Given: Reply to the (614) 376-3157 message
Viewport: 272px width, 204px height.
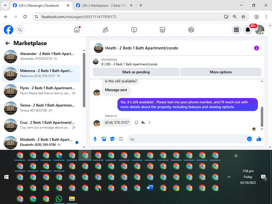Looking at the screenshot, I should (143, 122).
